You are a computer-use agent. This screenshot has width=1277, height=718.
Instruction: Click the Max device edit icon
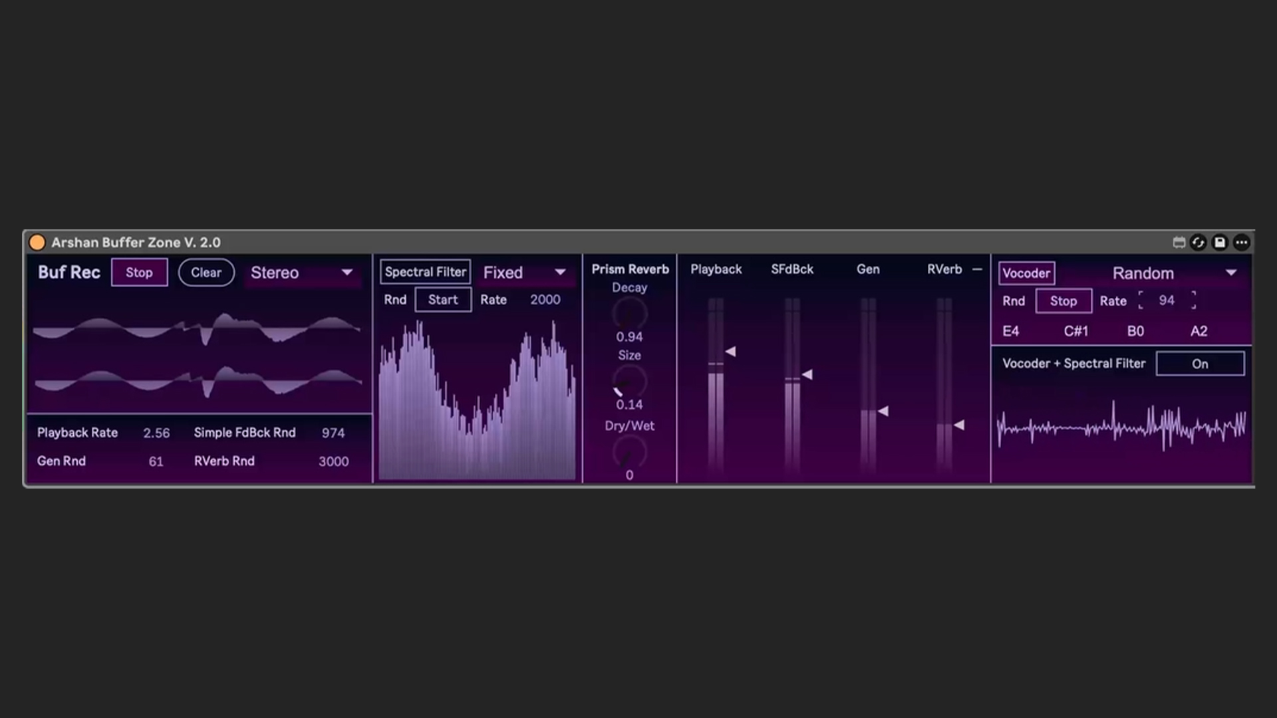tap(1179, 243)
